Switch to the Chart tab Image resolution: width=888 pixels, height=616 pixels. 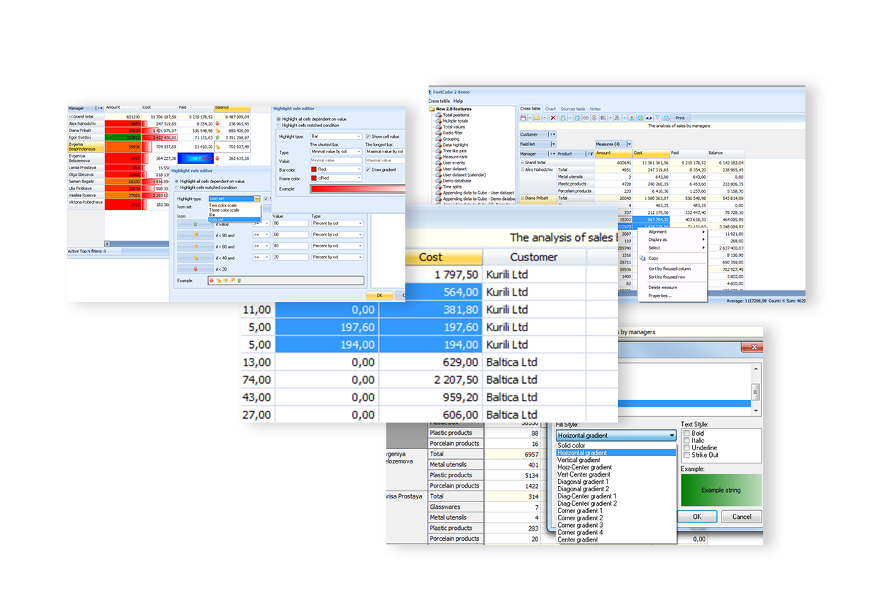coord(551,109)
